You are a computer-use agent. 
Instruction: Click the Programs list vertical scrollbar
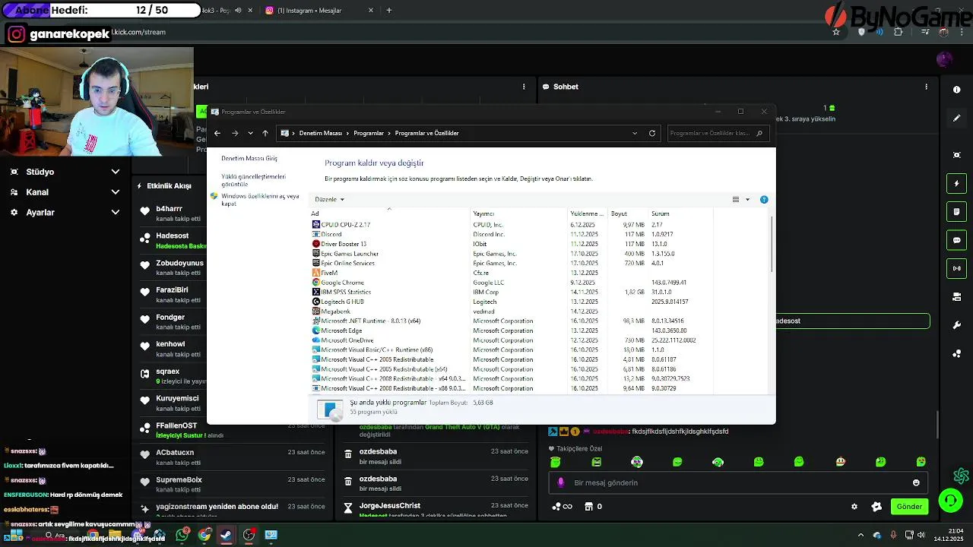pos(772,244)
